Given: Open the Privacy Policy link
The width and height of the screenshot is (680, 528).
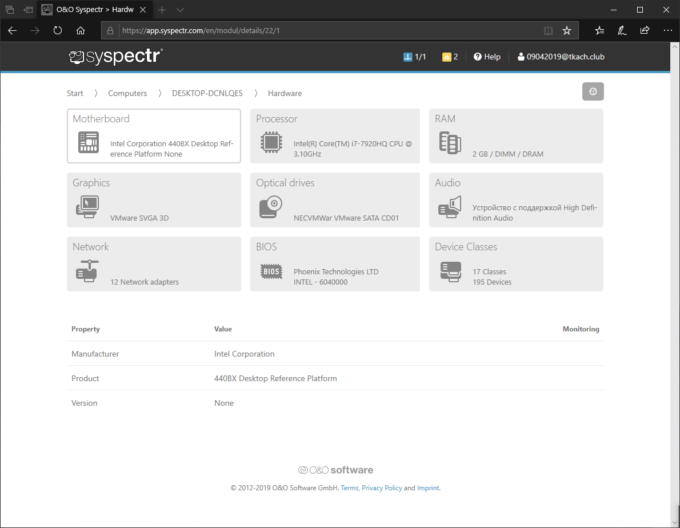Looking at the screenshot, I should pyautogui.click(x=382, y=487).
